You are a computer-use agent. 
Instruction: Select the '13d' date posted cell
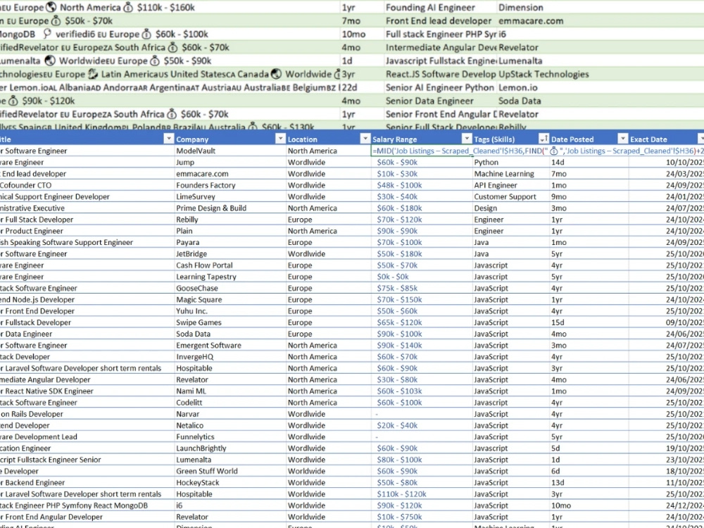pyautogui.click(x=589, y=483)
